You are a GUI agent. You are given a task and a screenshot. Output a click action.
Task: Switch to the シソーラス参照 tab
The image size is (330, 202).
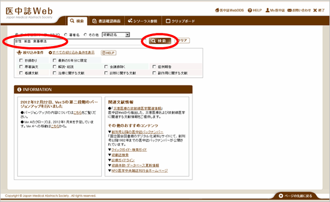142,21
